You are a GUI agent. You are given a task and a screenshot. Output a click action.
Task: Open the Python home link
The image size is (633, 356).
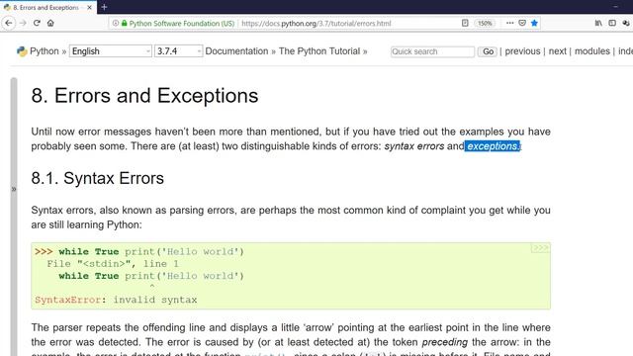44,51
